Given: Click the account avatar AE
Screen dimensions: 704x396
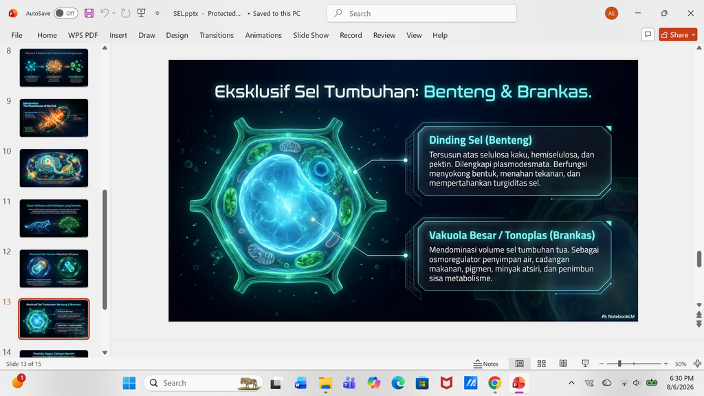Looking at the screenshot, I should [611, 14].
